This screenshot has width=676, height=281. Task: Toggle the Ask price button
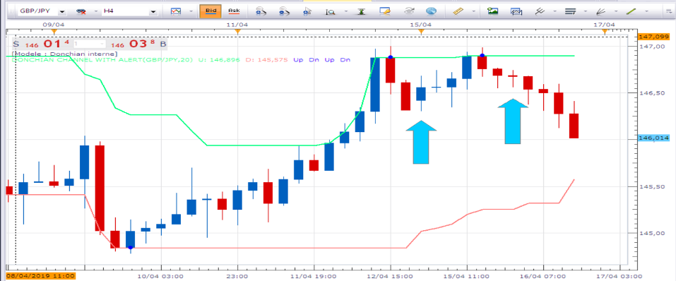(x=234, y=11)
